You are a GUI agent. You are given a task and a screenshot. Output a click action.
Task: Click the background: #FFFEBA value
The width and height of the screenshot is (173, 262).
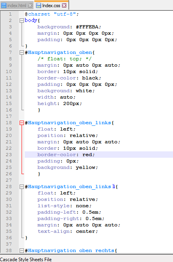[88, 27]
